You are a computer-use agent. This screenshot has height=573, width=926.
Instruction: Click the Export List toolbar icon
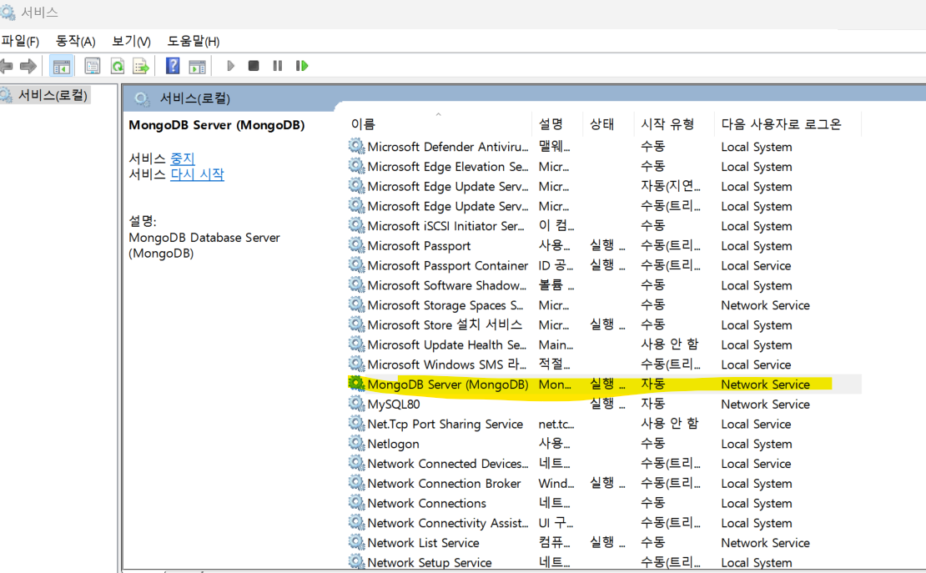[141, 66]
